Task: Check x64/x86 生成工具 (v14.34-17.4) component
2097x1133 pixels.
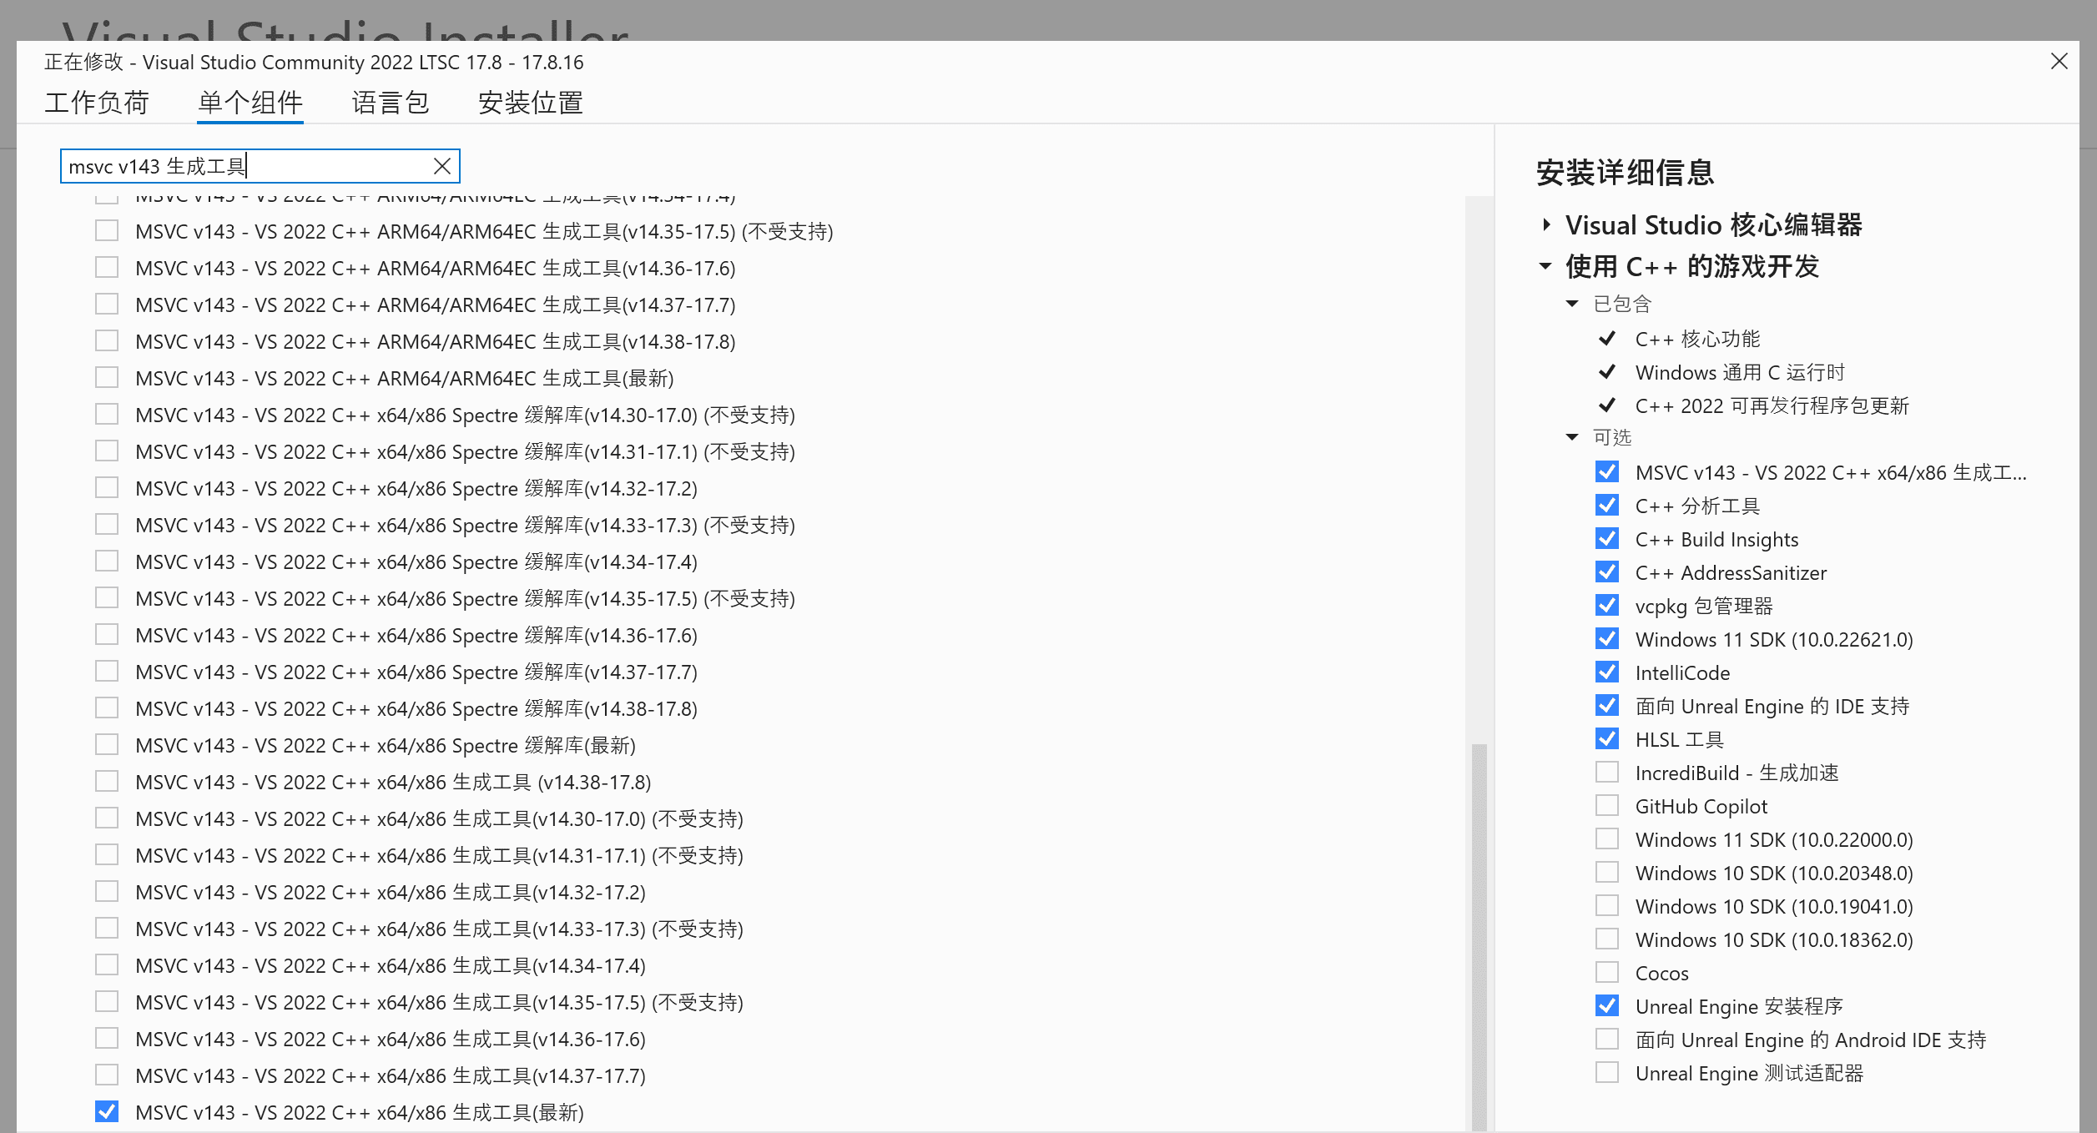Action: pos(107,964)
